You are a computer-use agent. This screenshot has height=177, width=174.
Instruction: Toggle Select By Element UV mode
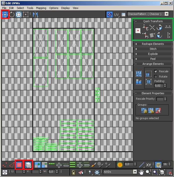pos(28,165)
